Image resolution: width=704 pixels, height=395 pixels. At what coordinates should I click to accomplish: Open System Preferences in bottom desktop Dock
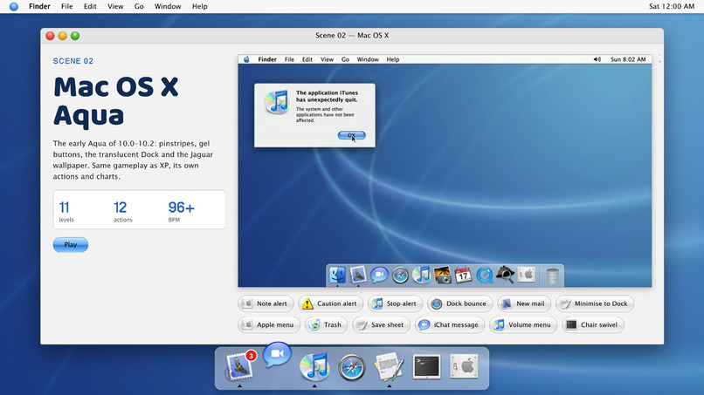[464, 366]
